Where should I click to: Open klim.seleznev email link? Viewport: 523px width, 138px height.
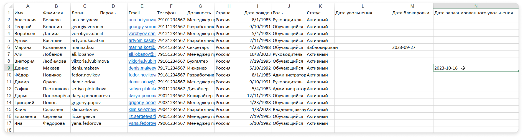click(x=142, y=109)
